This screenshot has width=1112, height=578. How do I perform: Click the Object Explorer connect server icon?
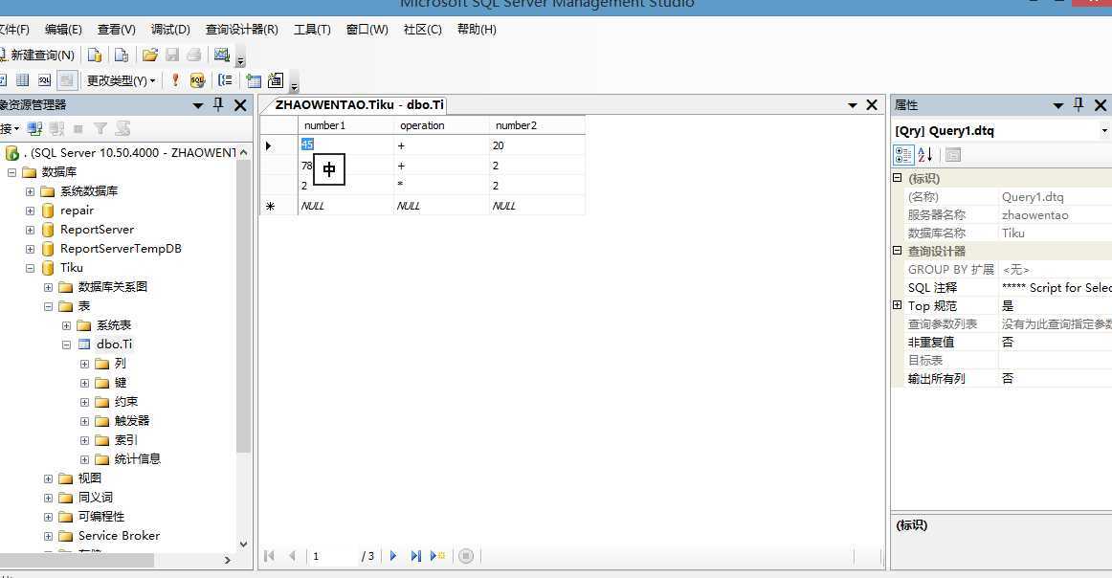pos(34,128)
